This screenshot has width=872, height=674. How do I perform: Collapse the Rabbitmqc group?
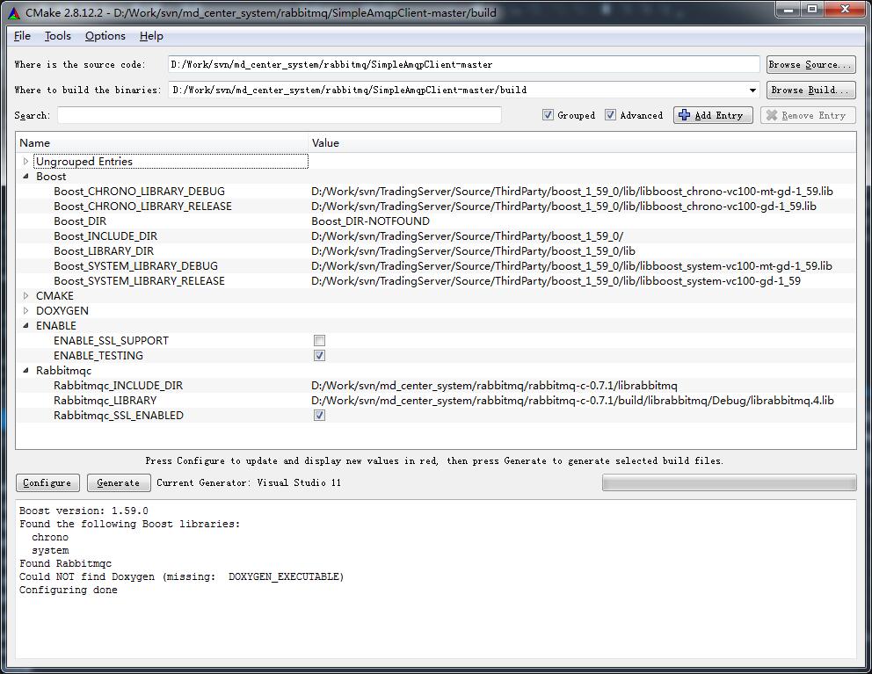(25, 370)
